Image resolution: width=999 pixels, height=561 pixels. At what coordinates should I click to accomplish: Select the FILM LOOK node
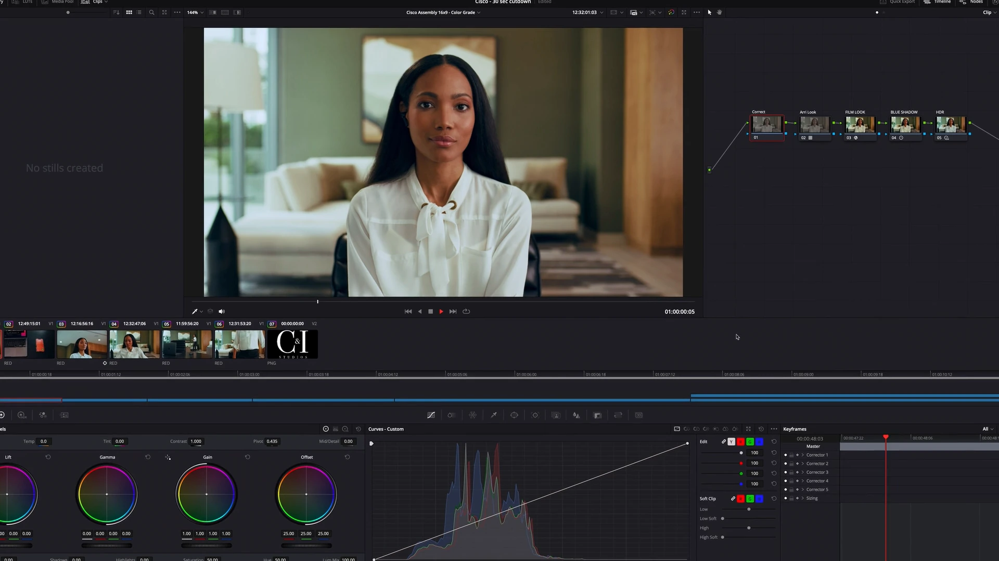[860, 128]
